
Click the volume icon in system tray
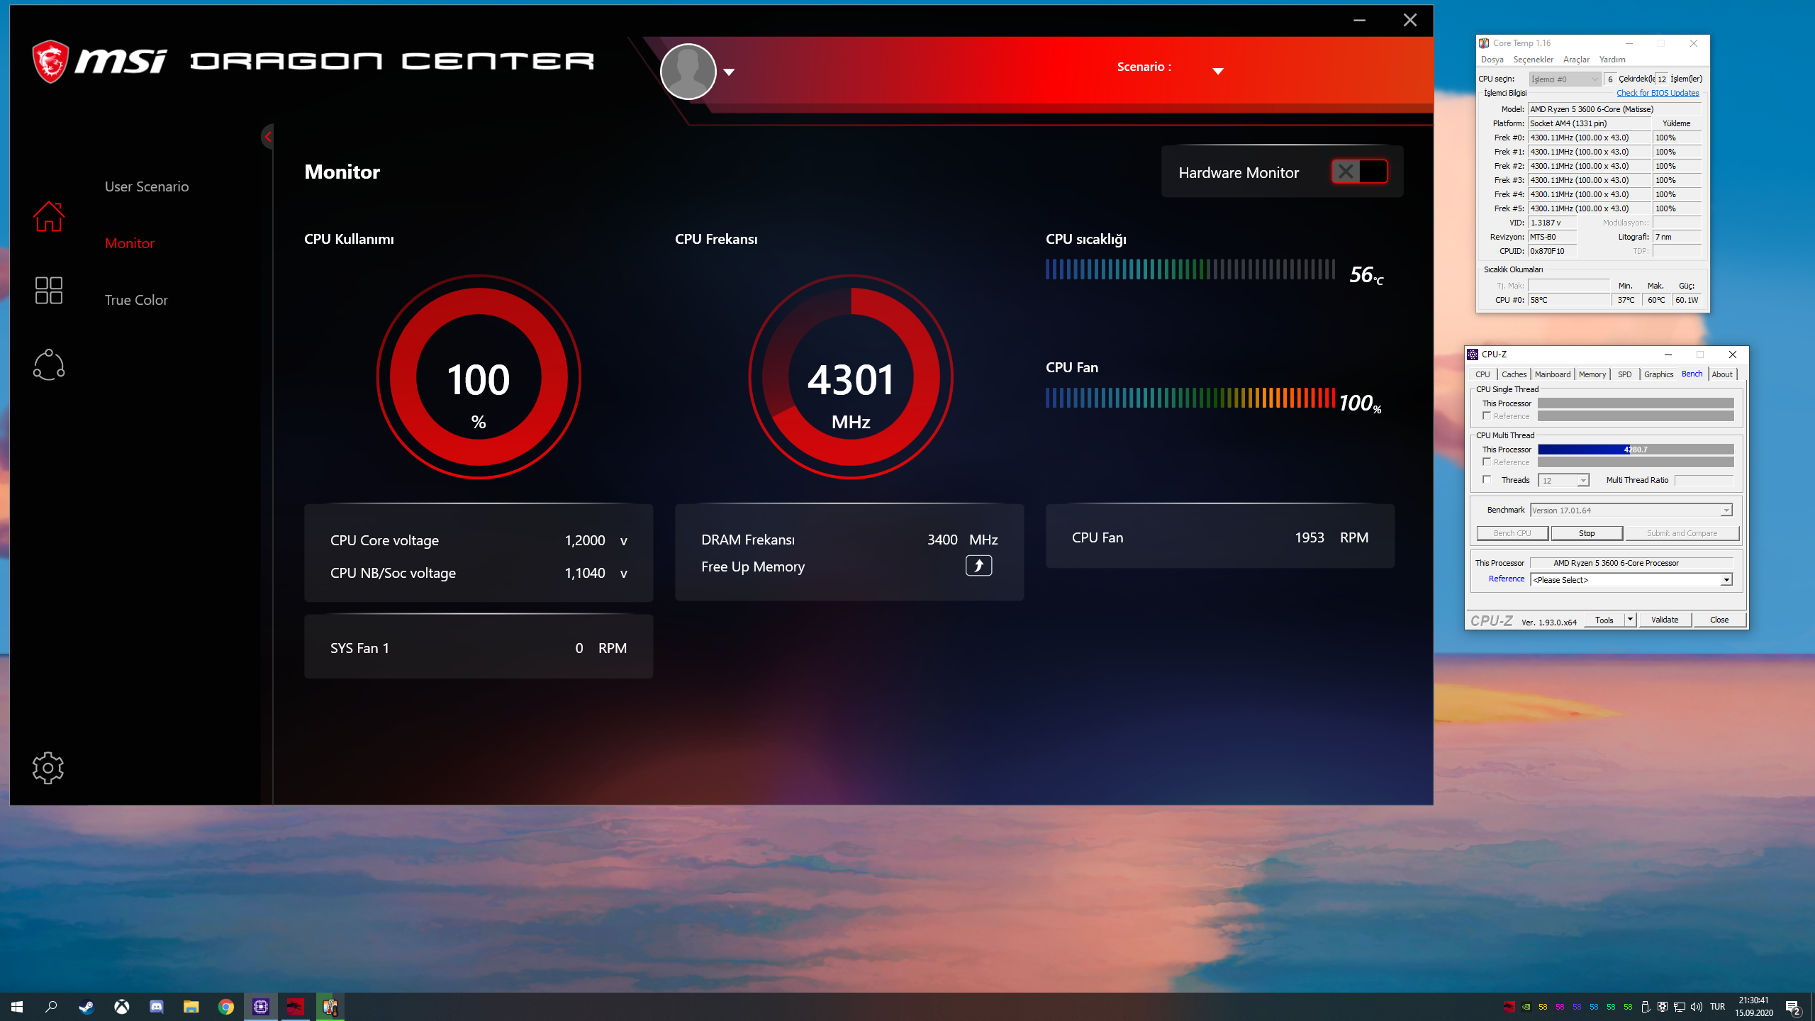click(1697, 1007)
